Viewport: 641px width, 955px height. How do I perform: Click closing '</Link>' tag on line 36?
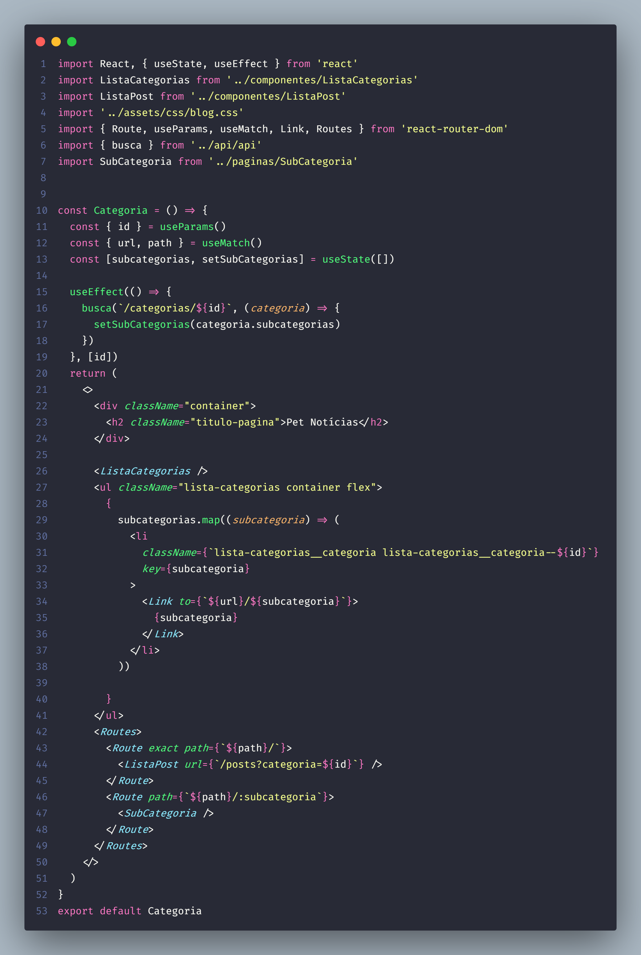pyautogui.click(x=163, y=634)
